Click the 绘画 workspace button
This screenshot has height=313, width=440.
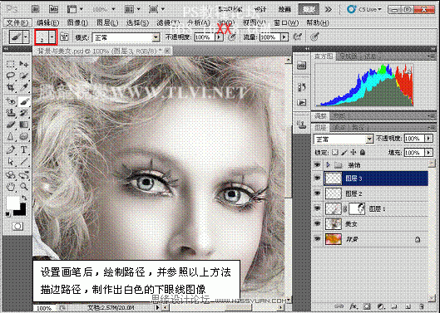click(x=284, y=9)
